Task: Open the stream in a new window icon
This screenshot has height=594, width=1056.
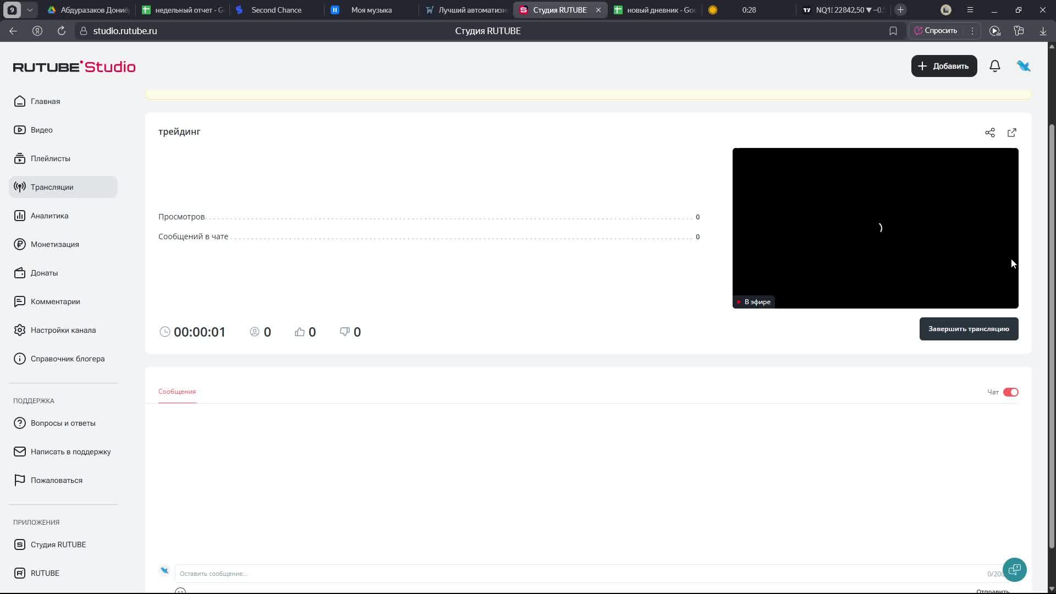Action: [1012, 133]
